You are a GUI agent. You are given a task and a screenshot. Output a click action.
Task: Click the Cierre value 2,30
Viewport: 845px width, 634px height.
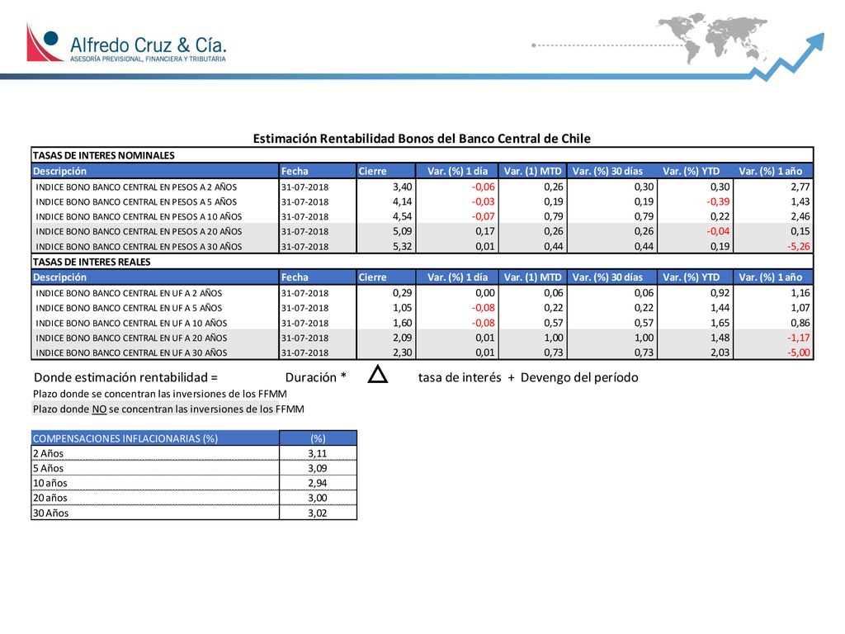click(x=402, y=352)
